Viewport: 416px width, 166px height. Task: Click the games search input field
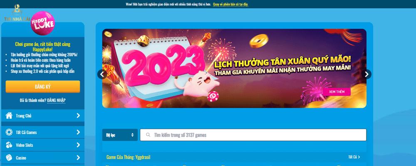pyautogui.click(x=253, y=135)
